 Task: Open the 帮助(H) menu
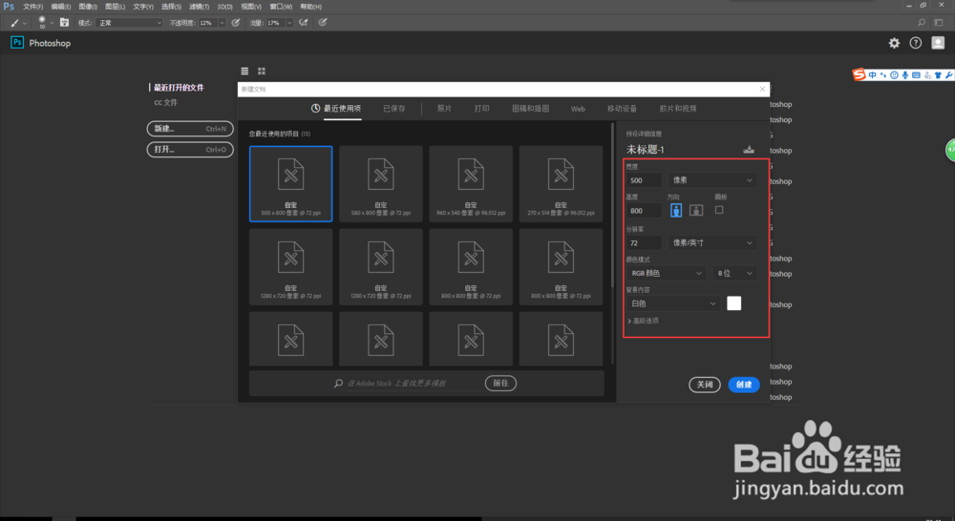(x=310, y=7)
